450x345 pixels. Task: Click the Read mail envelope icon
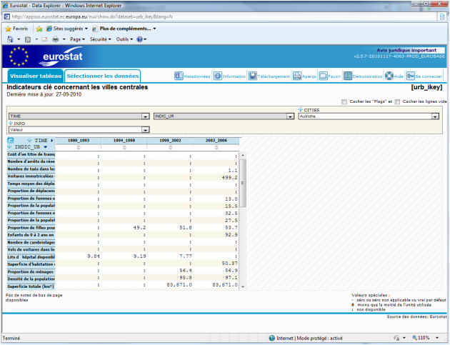coord(44,39)
